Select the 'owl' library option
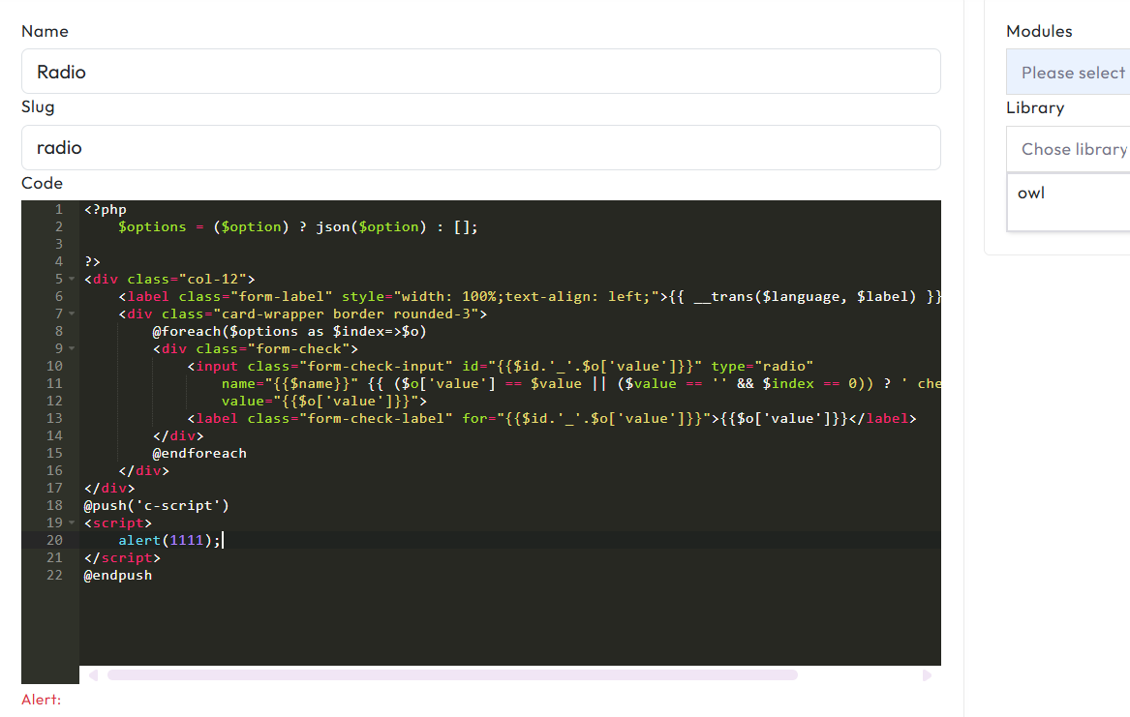This screenshot has width=1130, height=717. pyautogui.click(x=1032, y=194)
